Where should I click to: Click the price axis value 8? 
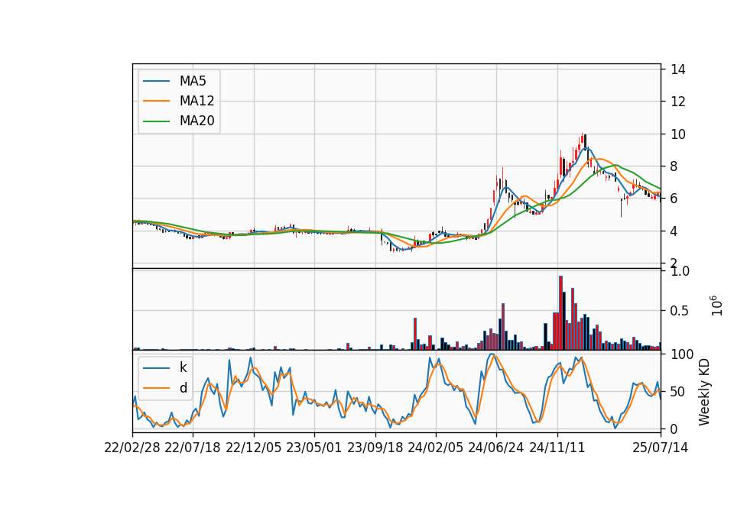pos(674,167)
